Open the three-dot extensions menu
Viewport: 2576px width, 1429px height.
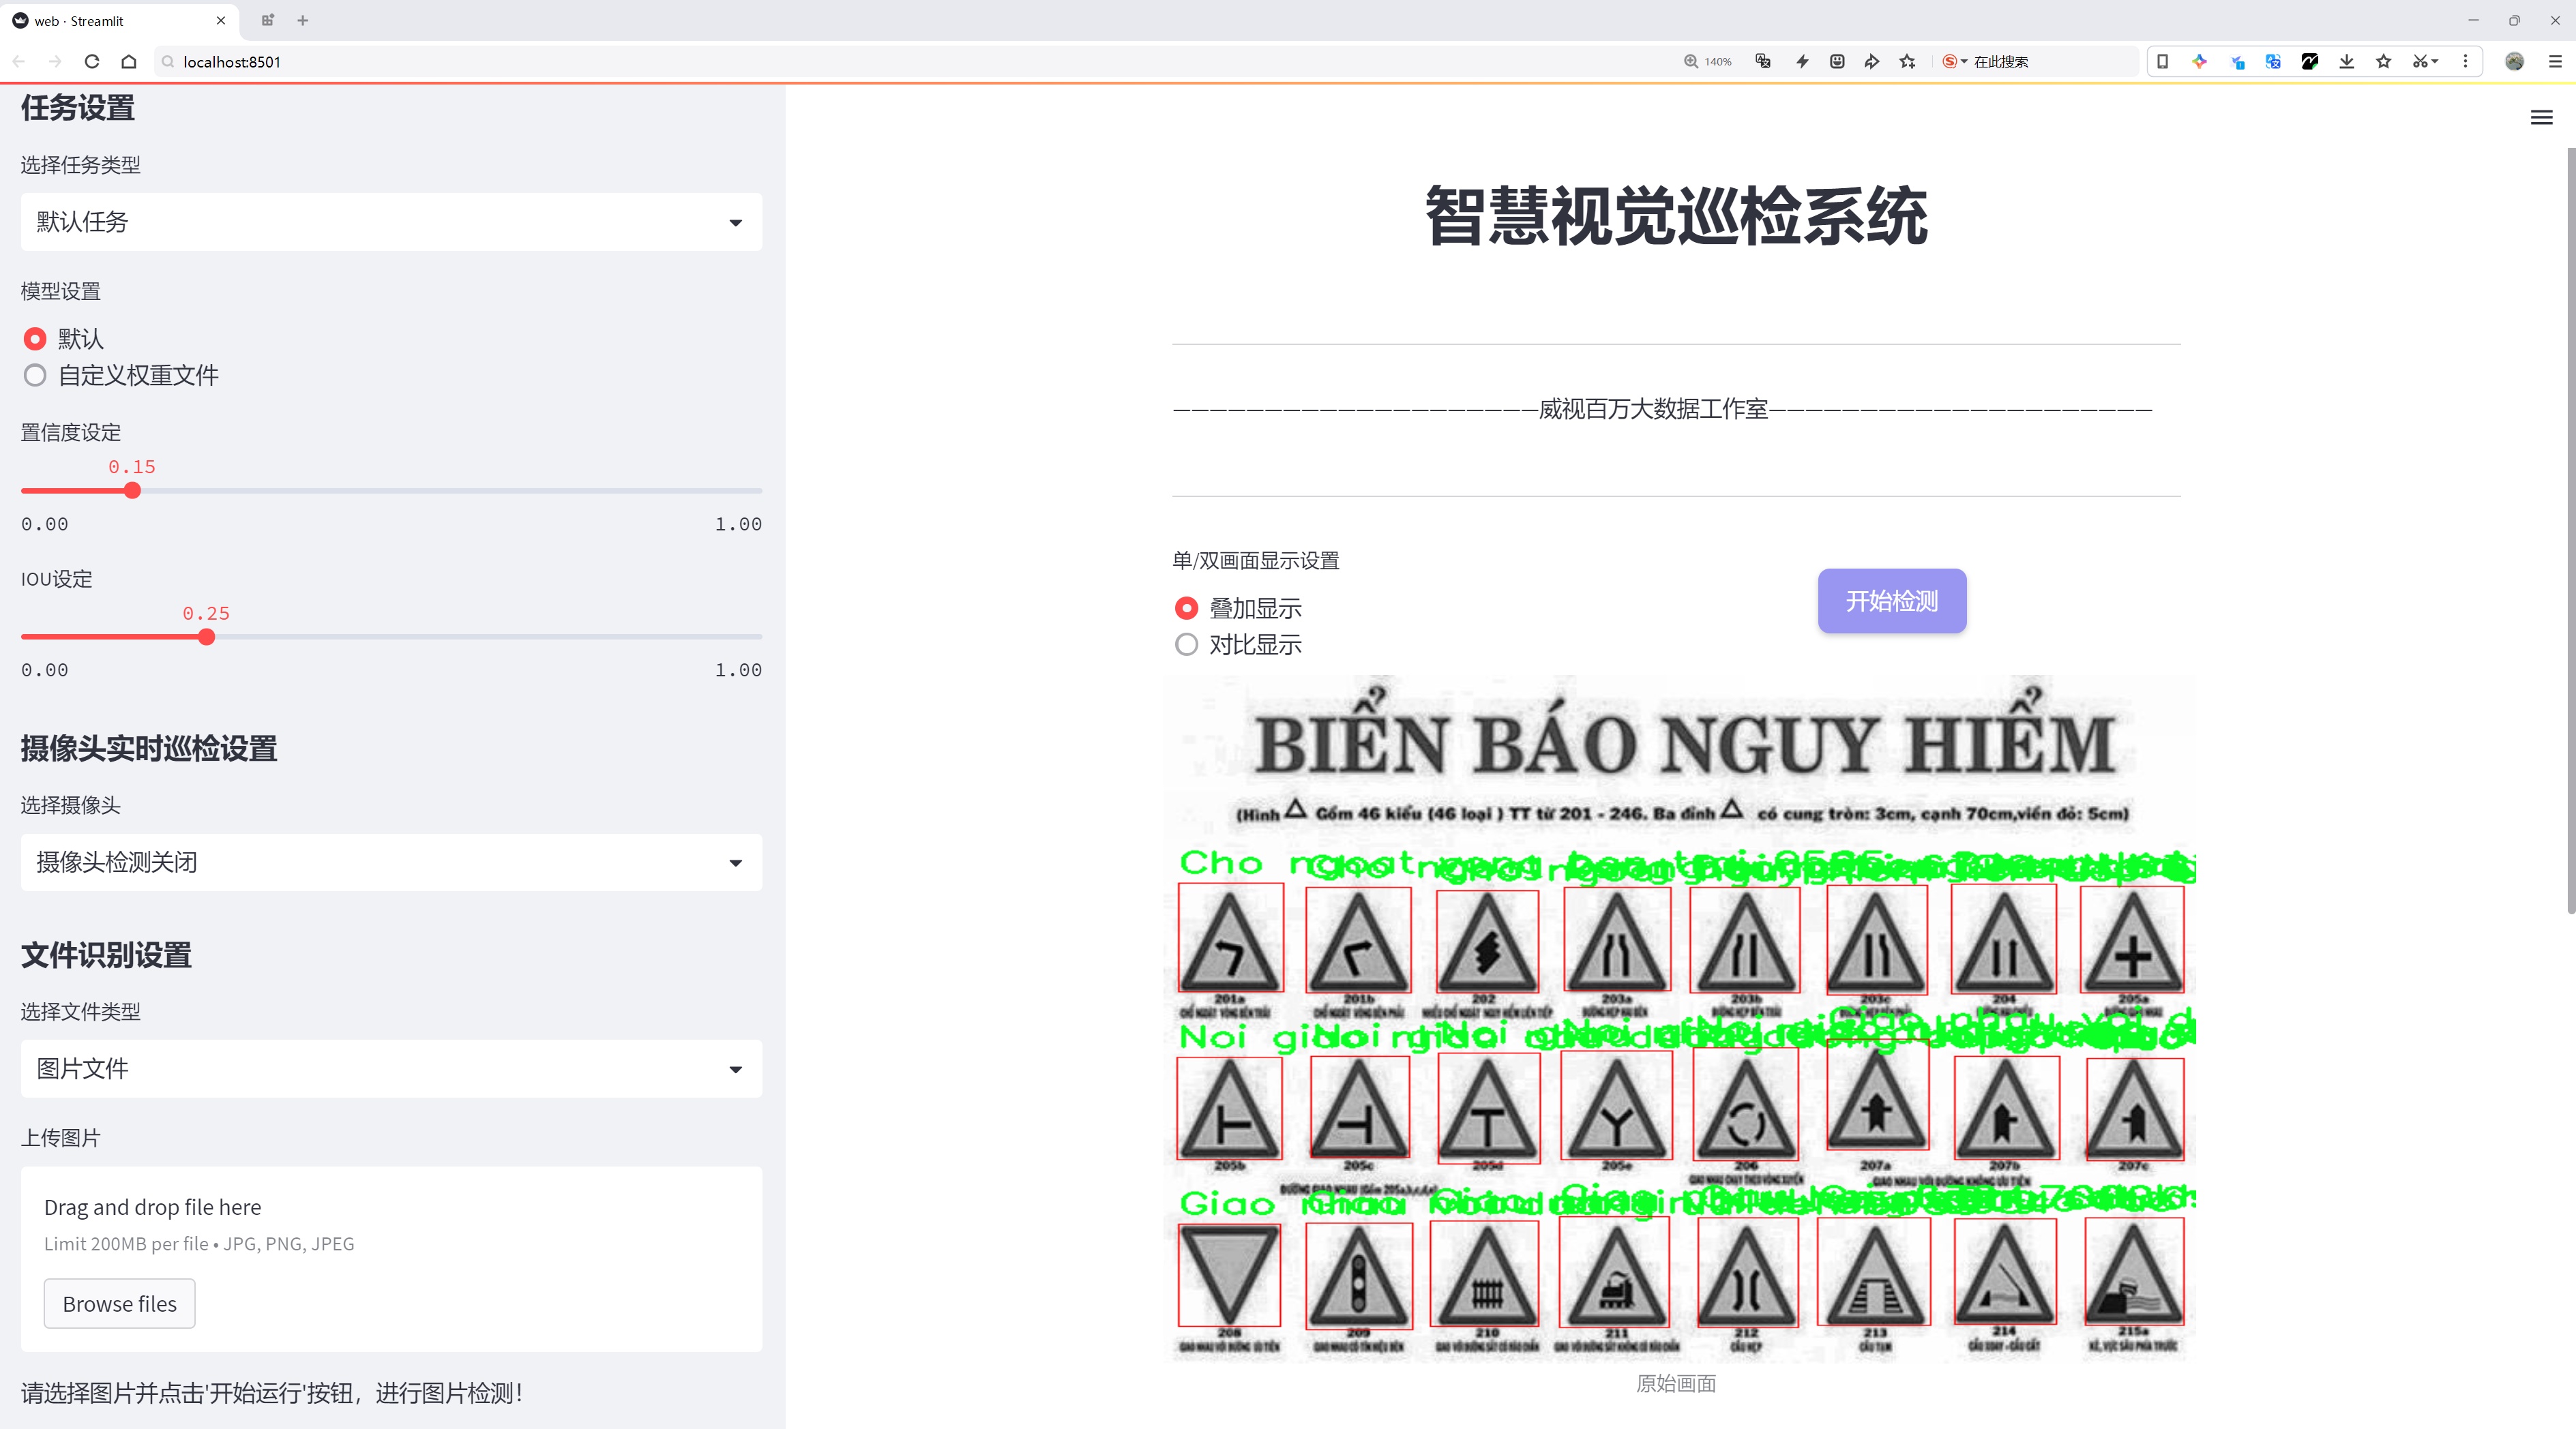(x=2465, y=62)
